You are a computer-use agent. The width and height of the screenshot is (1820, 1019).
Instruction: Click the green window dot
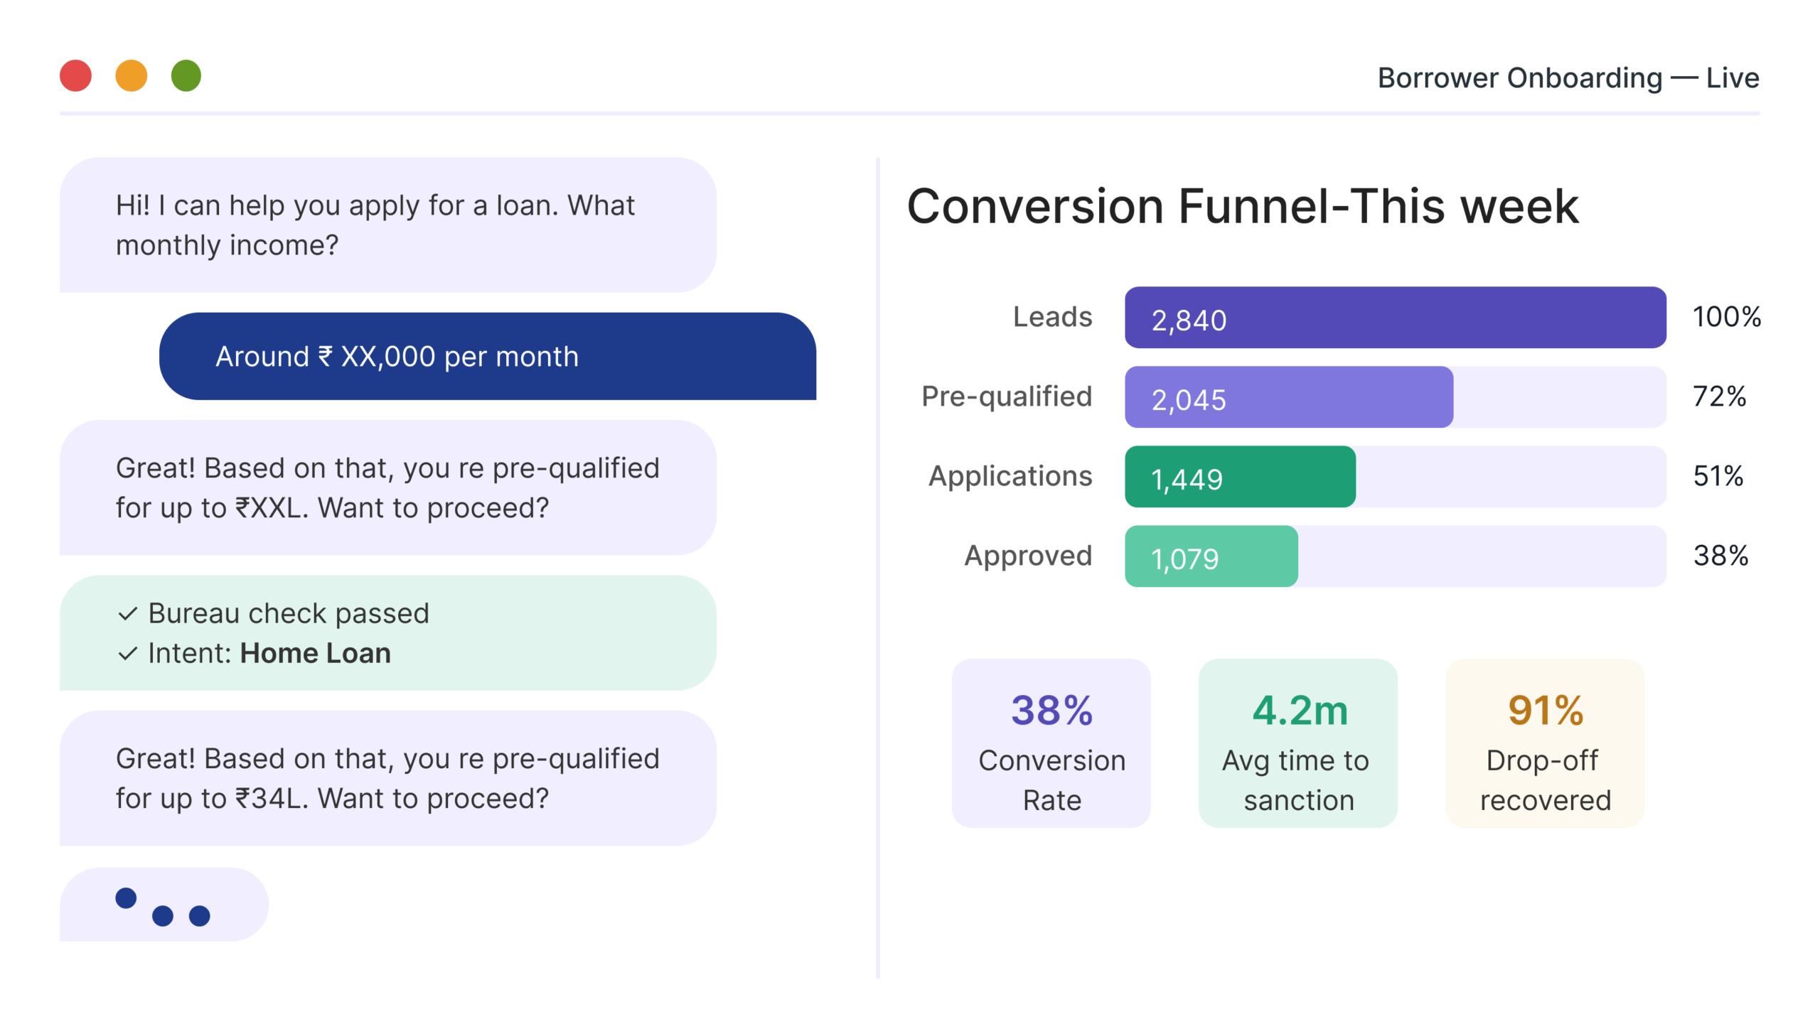(x=186, y=76)
